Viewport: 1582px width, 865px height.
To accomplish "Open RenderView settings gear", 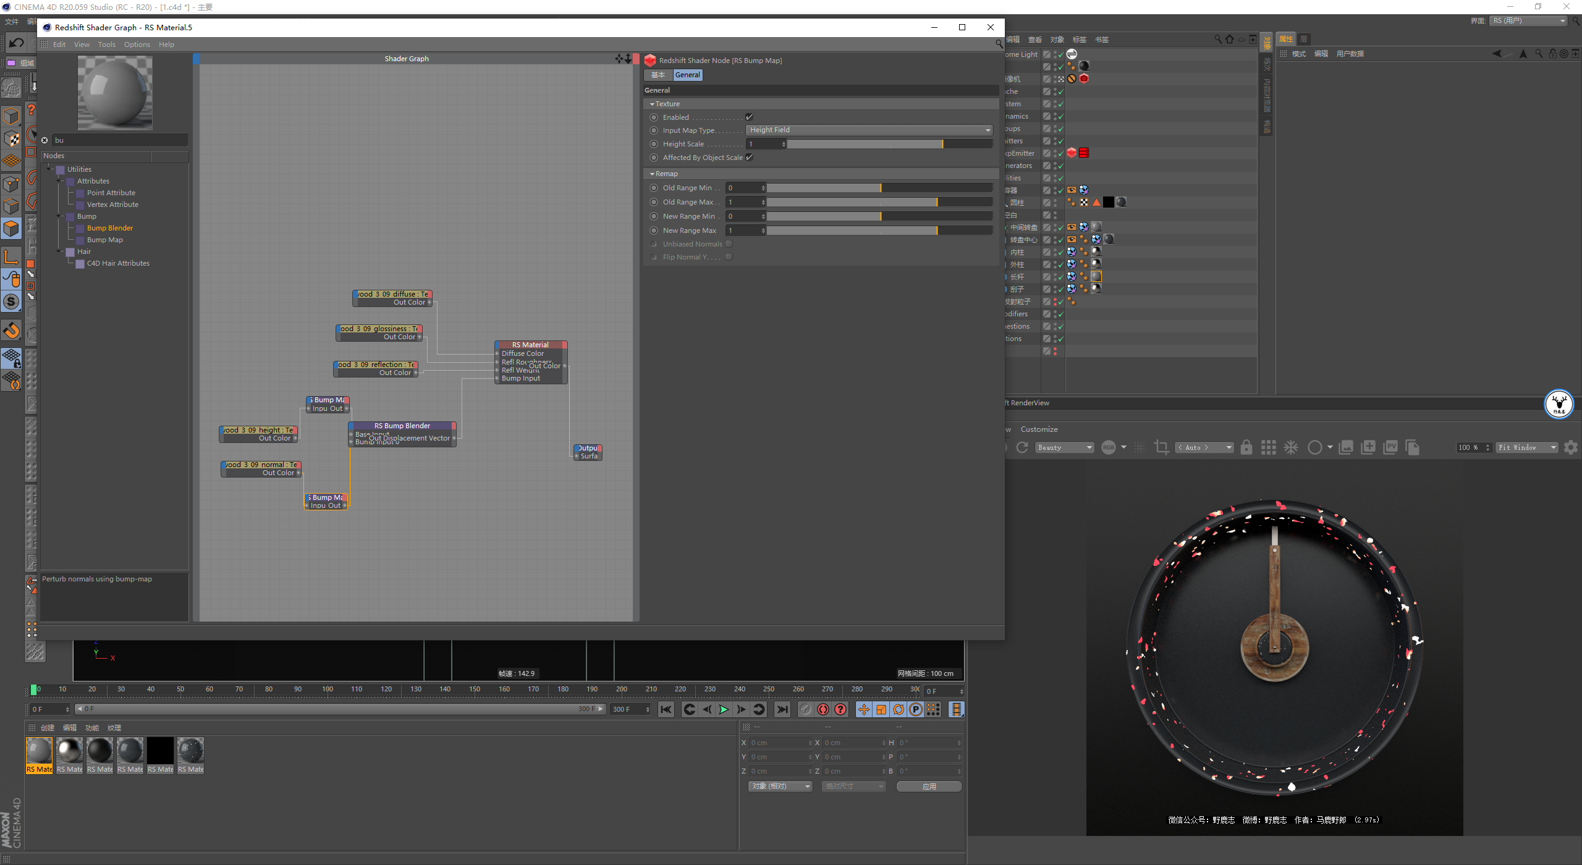I will click(1571, 447).
